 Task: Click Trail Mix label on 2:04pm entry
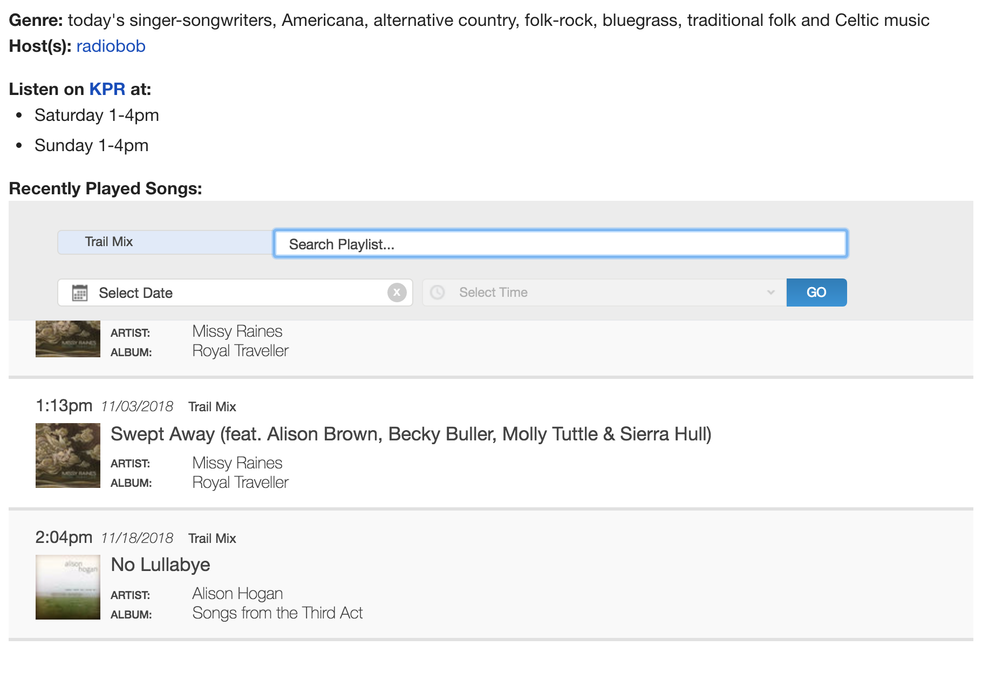212,539
